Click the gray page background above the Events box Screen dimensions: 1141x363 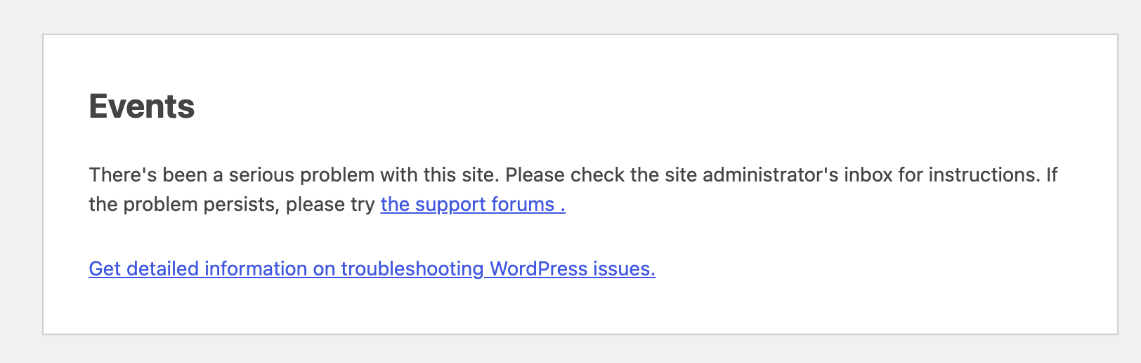coord(570,15)
